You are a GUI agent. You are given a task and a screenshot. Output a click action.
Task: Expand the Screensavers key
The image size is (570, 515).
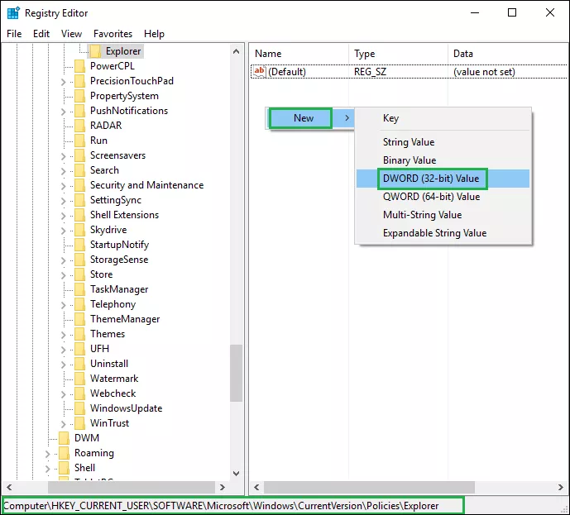click(63, 156)
